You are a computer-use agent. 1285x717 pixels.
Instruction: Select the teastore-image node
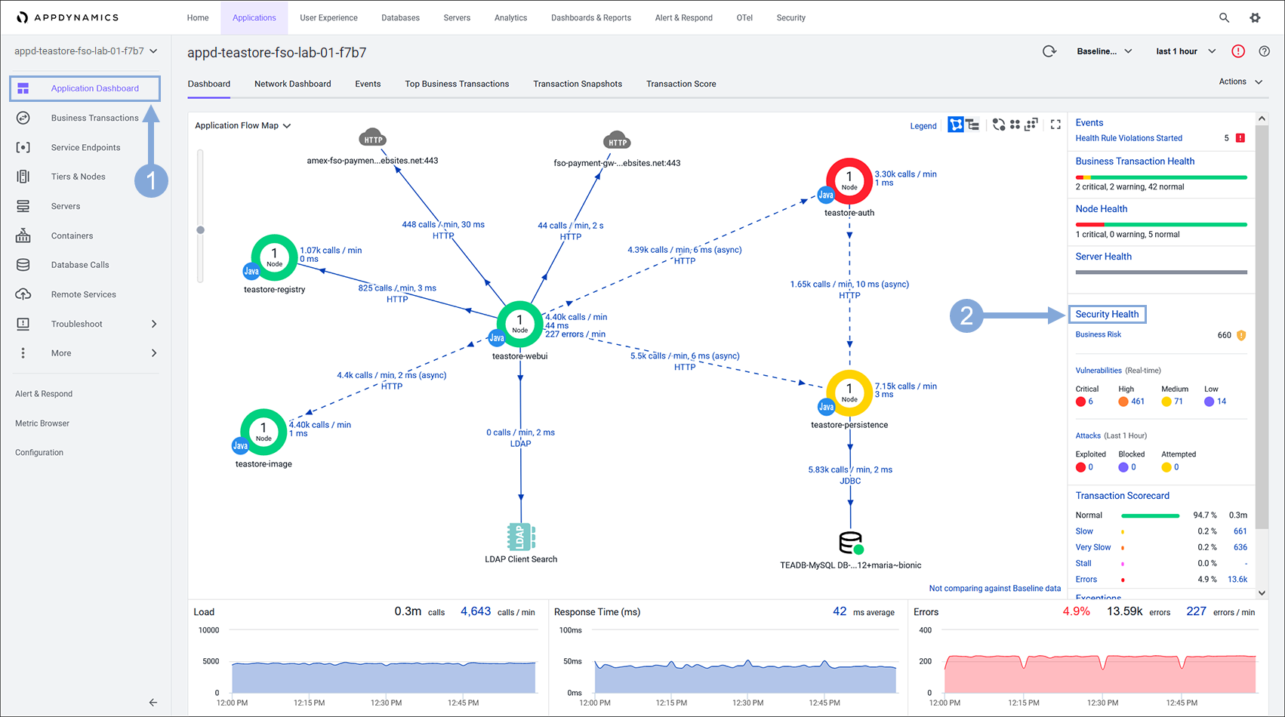263,432
